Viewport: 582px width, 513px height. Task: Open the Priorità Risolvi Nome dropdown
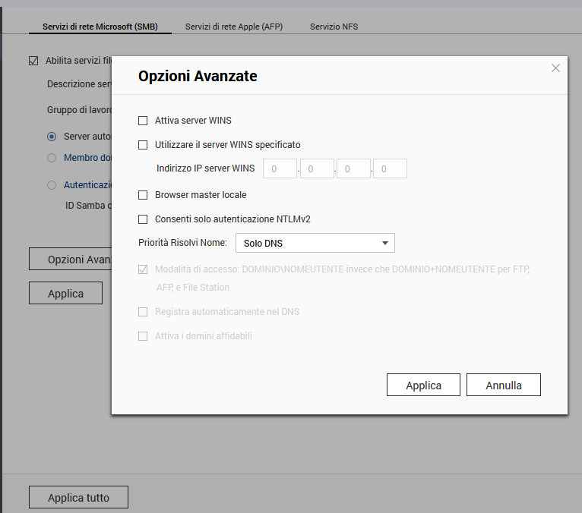(x=315, y=244)
